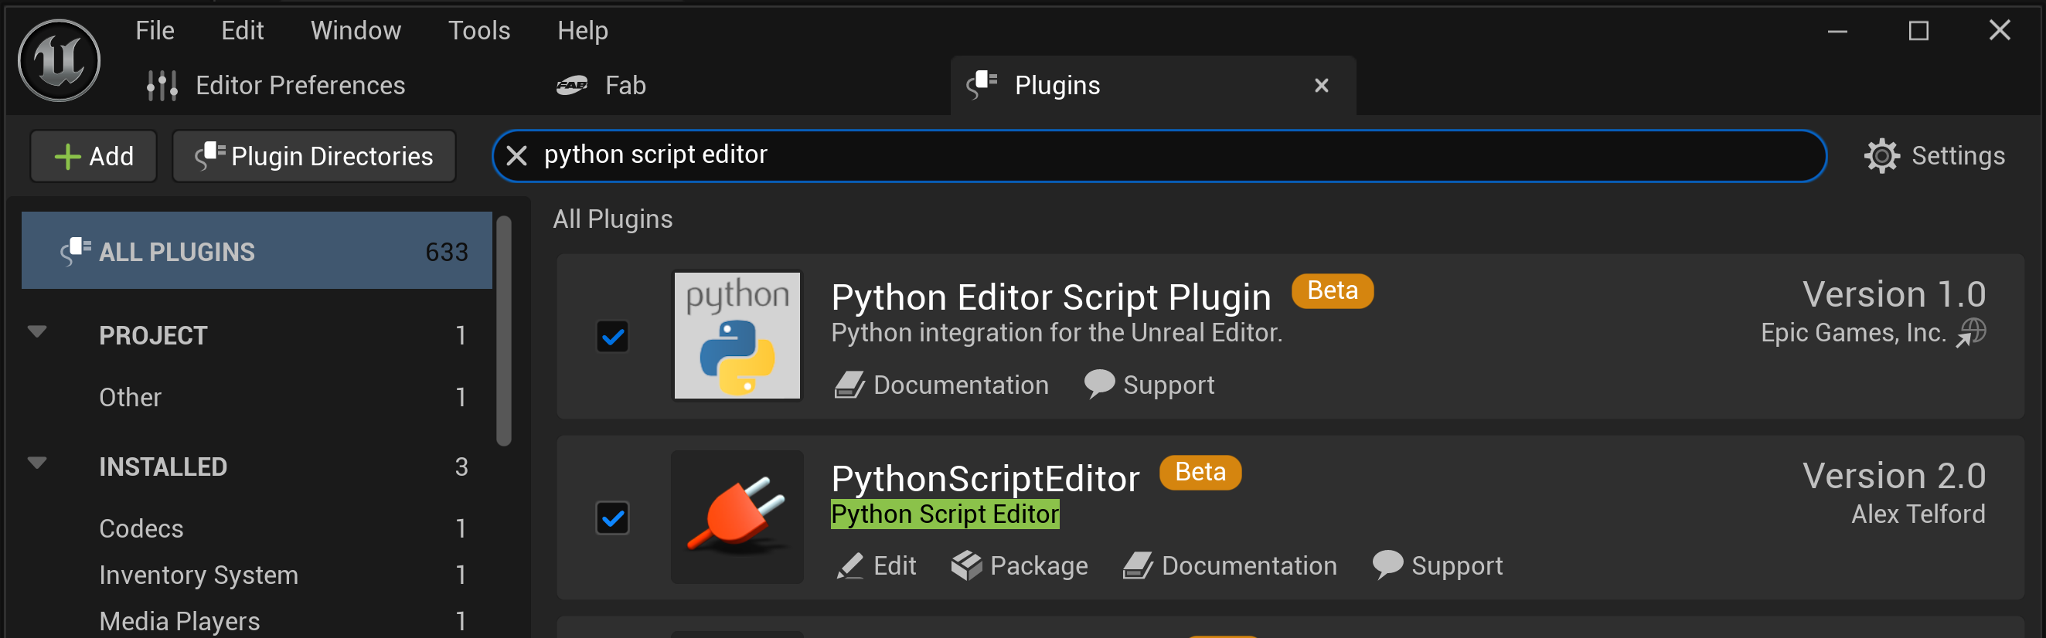
Task: Open Epic Games, Inc. vendor link
Action: pyautogui.click(x=1853, y=333)
